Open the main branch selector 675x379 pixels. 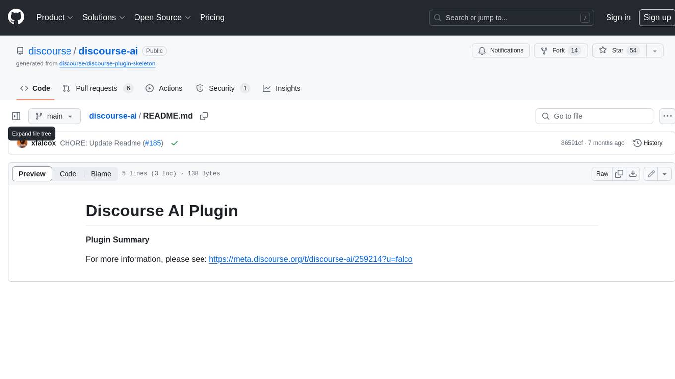click(55, 116)
